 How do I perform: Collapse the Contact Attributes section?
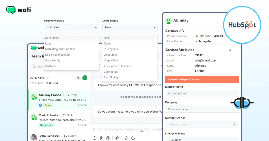[x=237, y=50]
